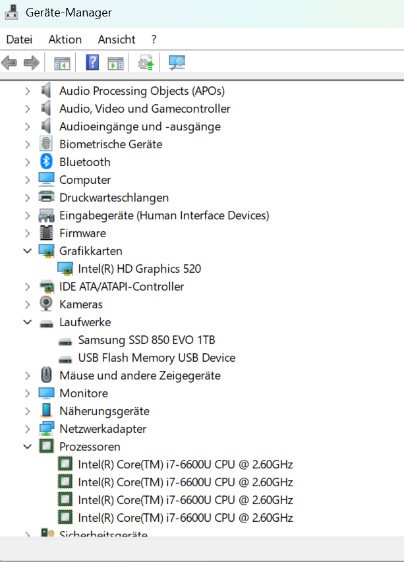The width and height of the screenshot is (404, 562).
Task: Click the scan for hardware changes icon
Action: point(177,63)
